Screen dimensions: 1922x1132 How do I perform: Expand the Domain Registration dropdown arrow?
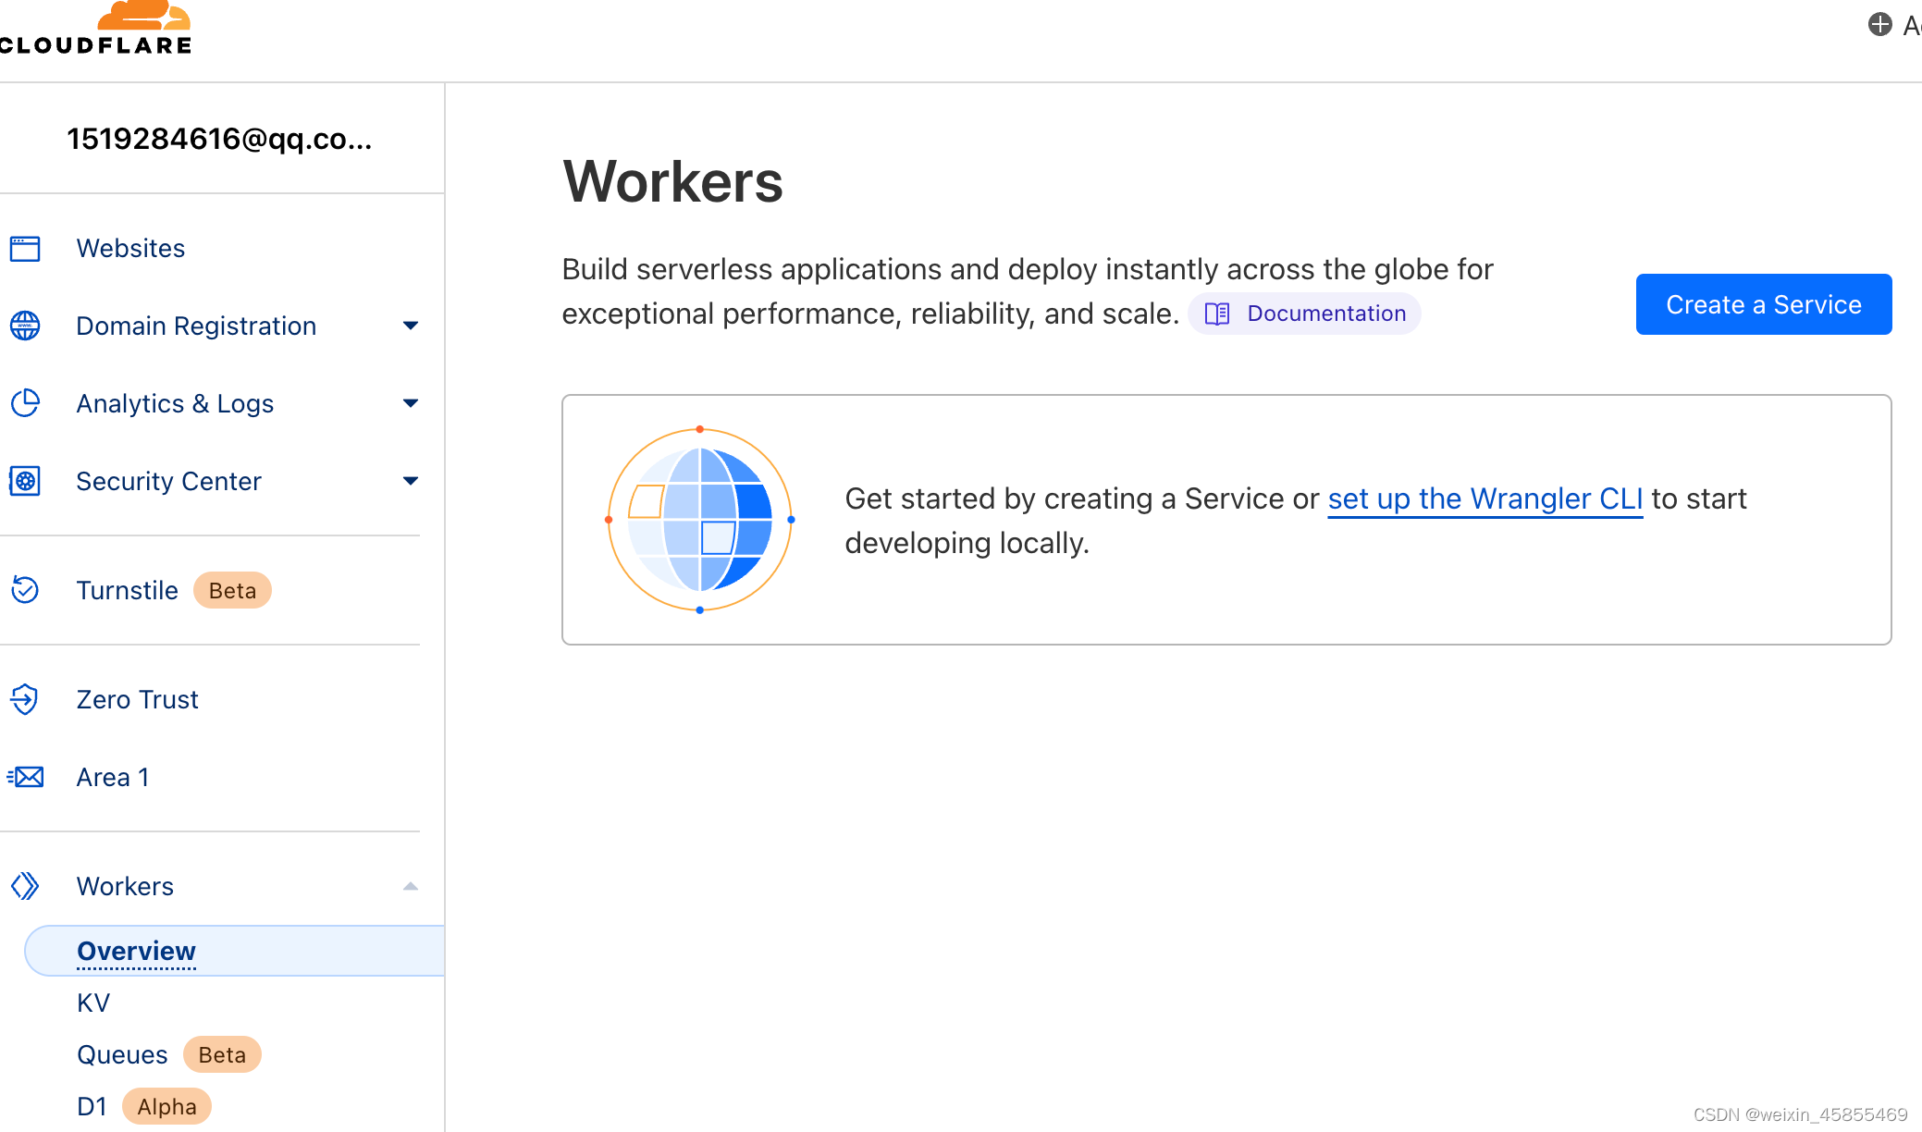pyautogui.click(x=411, y=326)
